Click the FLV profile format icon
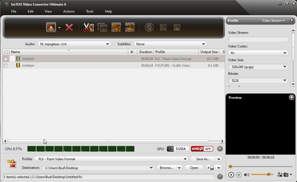The height and width of the screenshot is (182, 297). (x=12, y=164)
